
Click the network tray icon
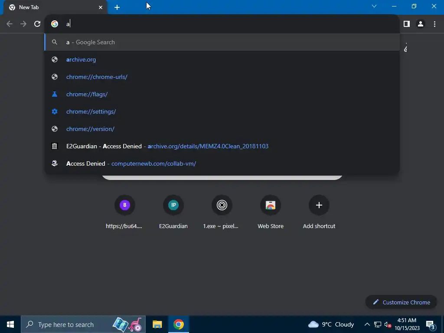[x=378, y=324]
